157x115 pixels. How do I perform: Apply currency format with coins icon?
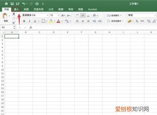129,21
